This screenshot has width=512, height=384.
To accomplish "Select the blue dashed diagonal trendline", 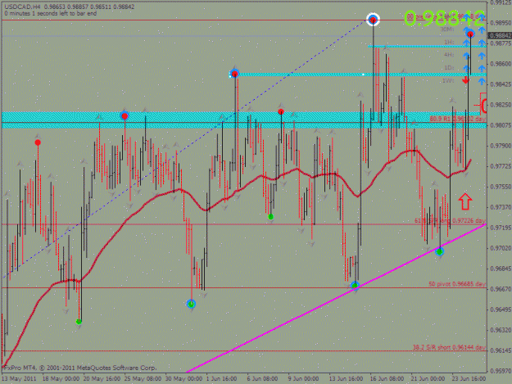I will 186,148.
